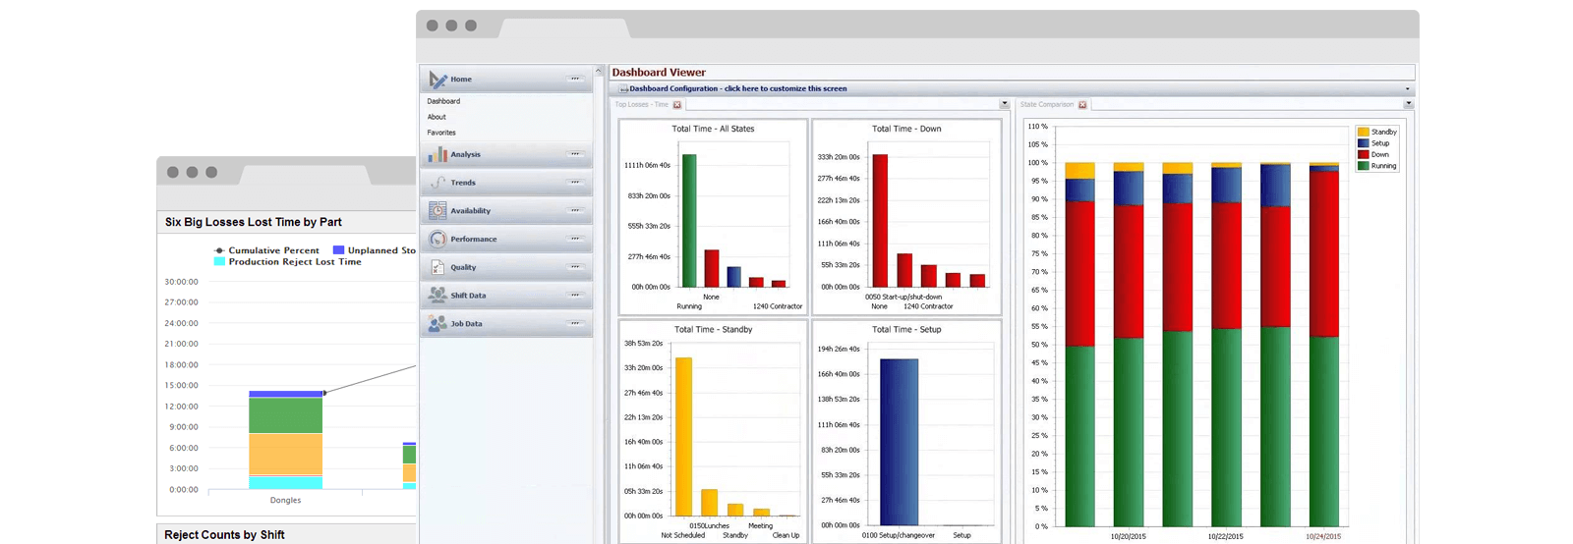The width and height of the screenshot is (1573, 544).
Task: Open the Availability panel icon
Action: 437,210
